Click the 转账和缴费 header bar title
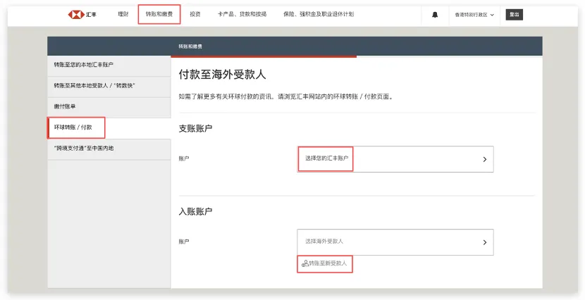This screenshot has height=300, width=585. [x=190, y=46]
